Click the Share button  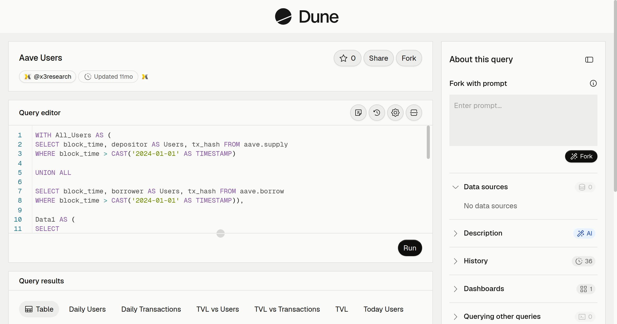tap(378, 58)
